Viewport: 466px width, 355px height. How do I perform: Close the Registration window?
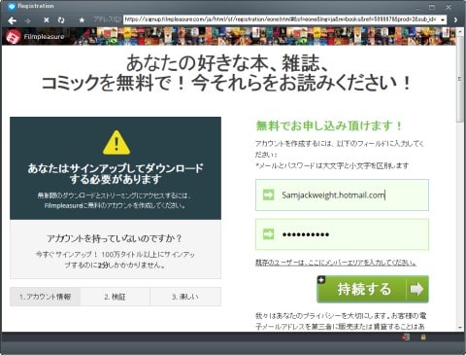pos(449,7)
